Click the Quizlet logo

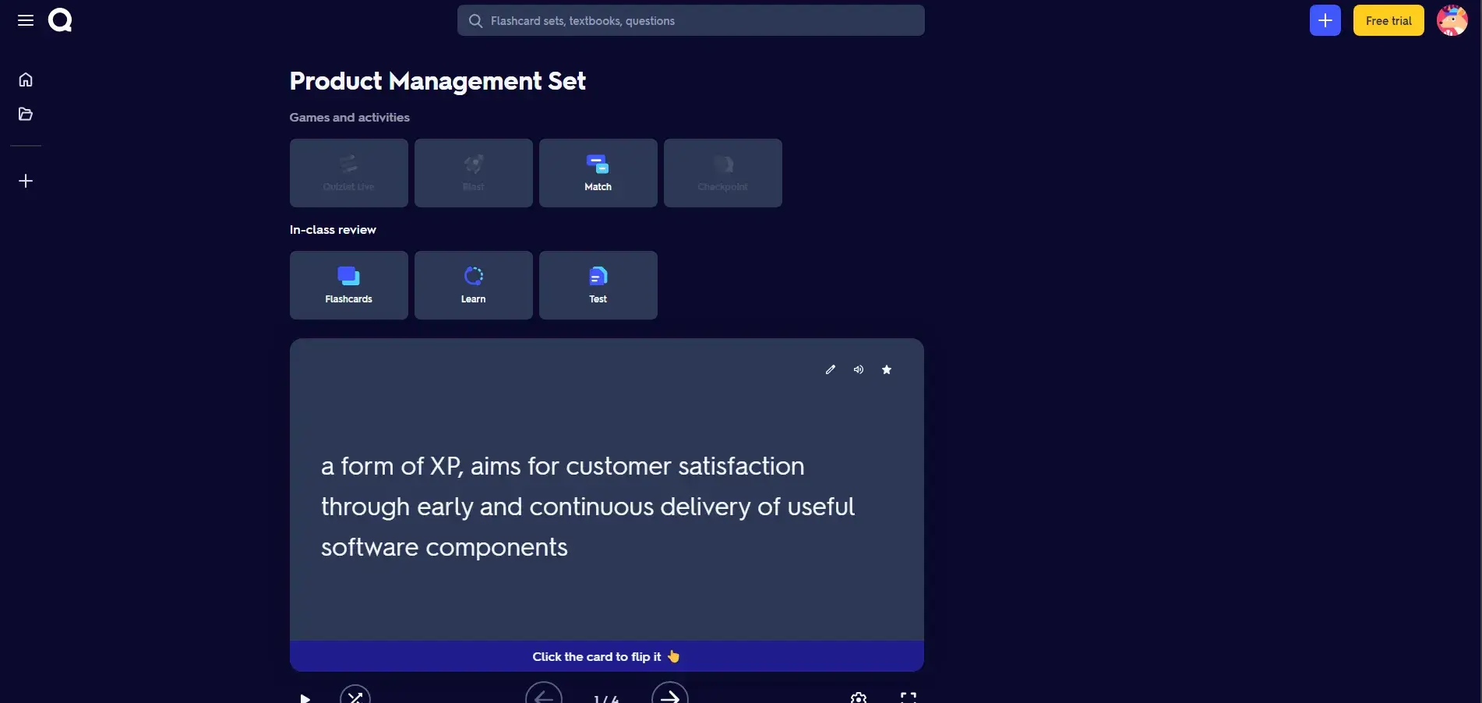point(60,20)
